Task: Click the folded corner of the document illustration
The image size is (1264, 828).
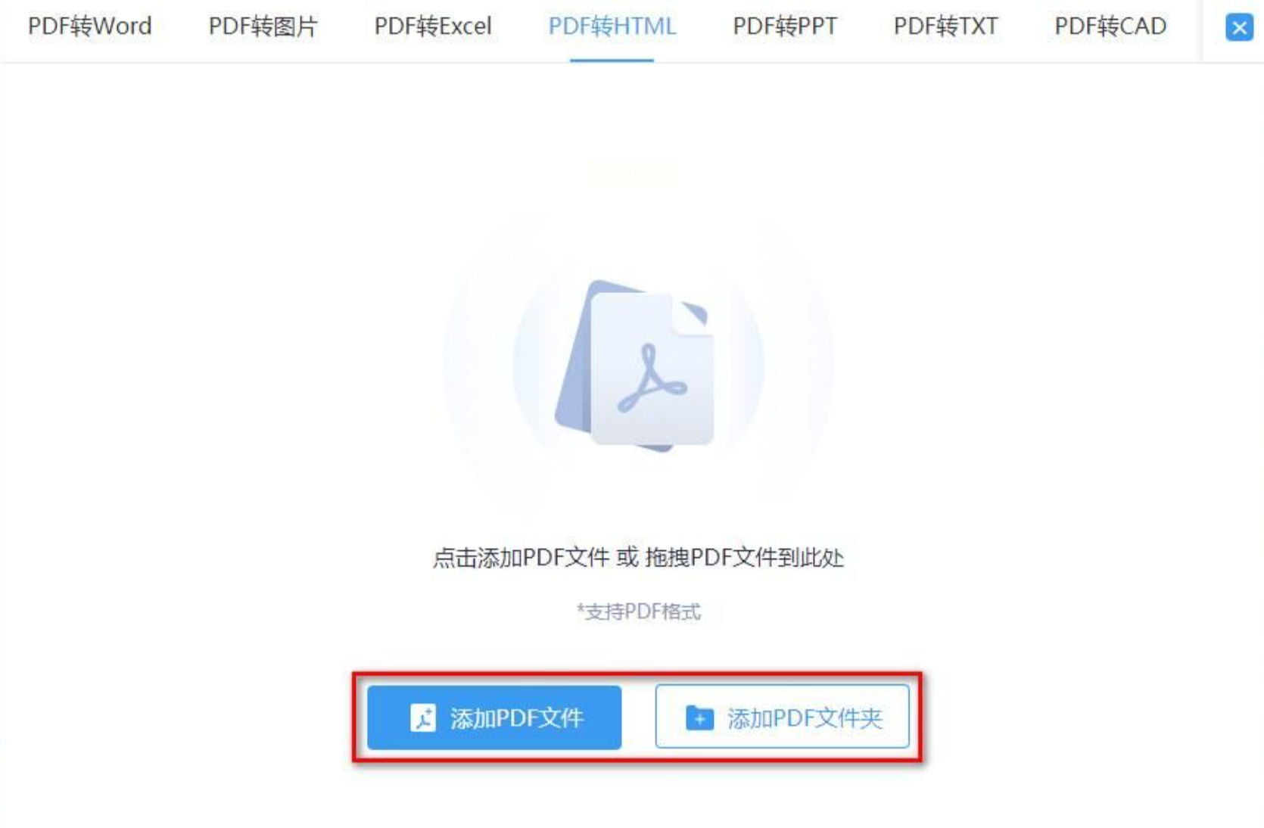Action: [692, 313]
